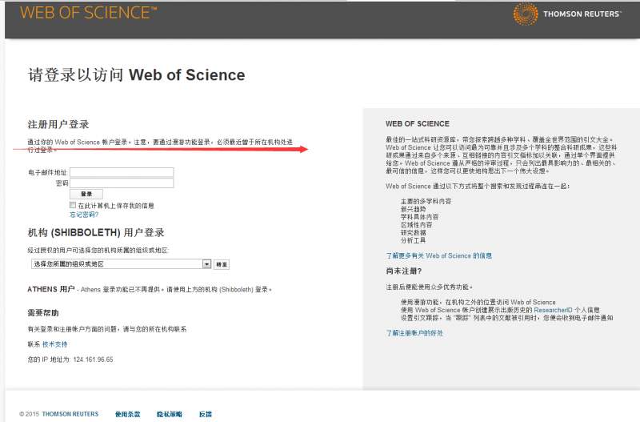Click the Web of Science logo

pos(89,13)
